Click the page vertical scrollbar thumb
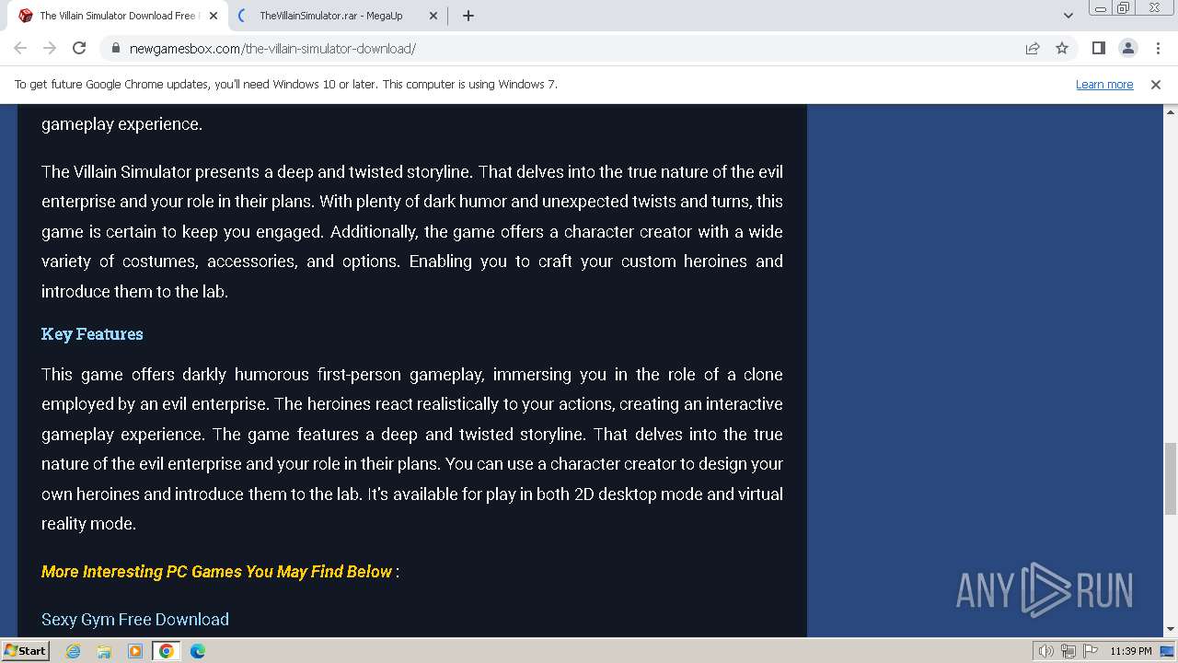Viewport: 1178px width, 663px height. coord(1171,478)
